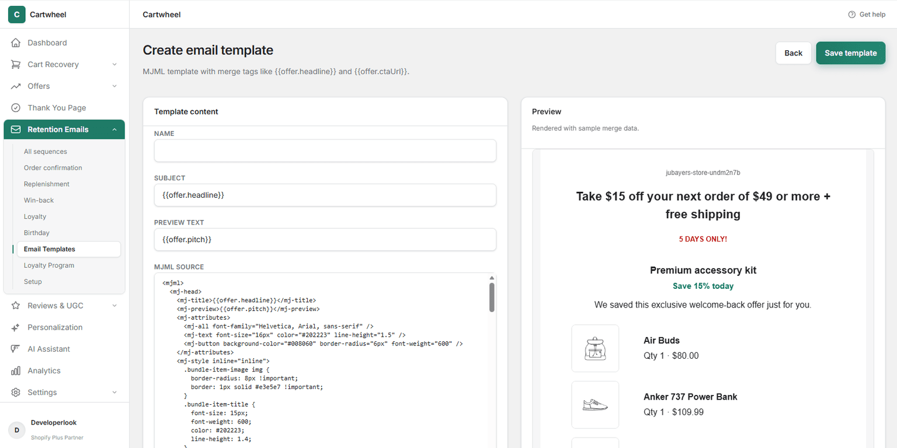Click the "Save 15% today" preview text
This screenshot has width=897, height=448.
(x=703, y=286)
